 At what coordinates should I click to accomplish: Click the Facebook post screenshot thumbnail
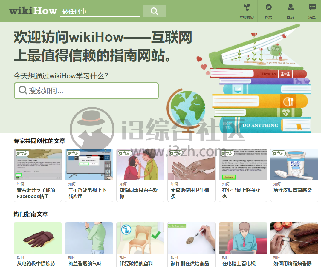coord(38,165)
